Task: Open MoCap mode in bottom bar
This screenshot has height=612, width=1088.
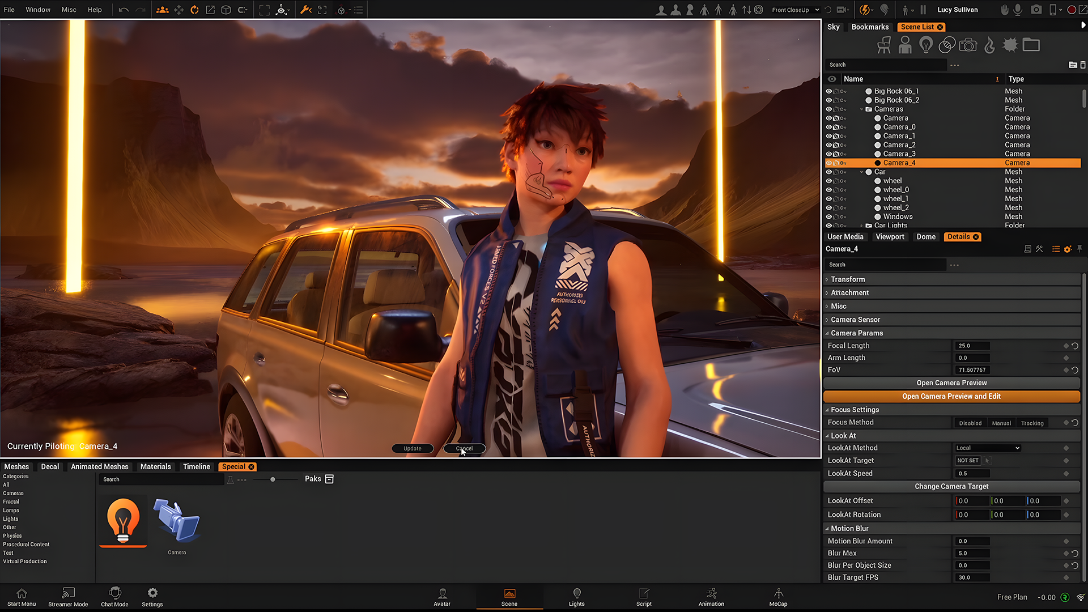Action: point(778,597)
